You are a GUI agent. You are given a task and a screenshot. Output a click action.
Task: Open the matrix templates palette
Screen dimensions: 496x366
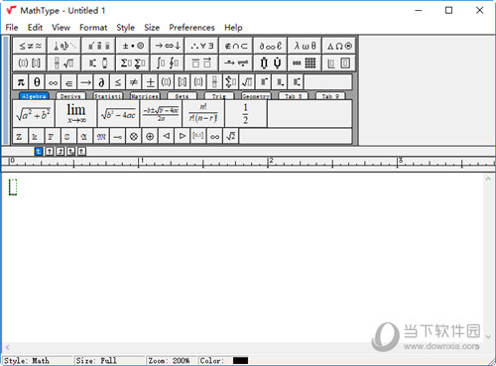coord(305,62)
